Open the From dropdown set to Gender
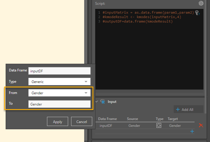 59,93
